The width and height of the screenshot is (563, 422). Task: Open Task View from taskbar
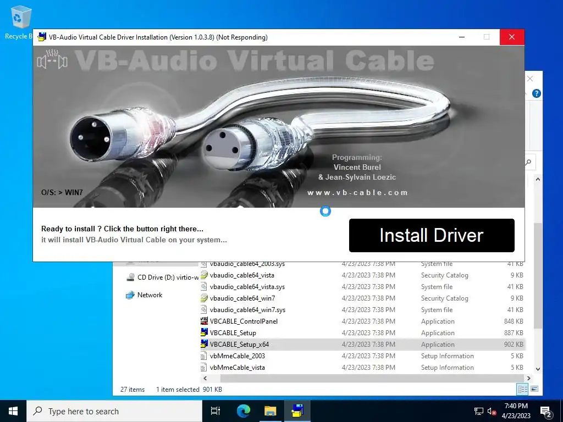tap(216, 411)
